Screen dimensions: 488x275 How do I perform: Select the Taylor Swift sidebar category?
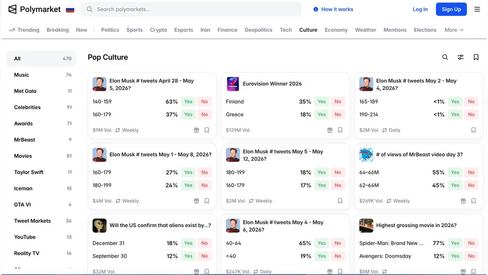coord(41,172)
